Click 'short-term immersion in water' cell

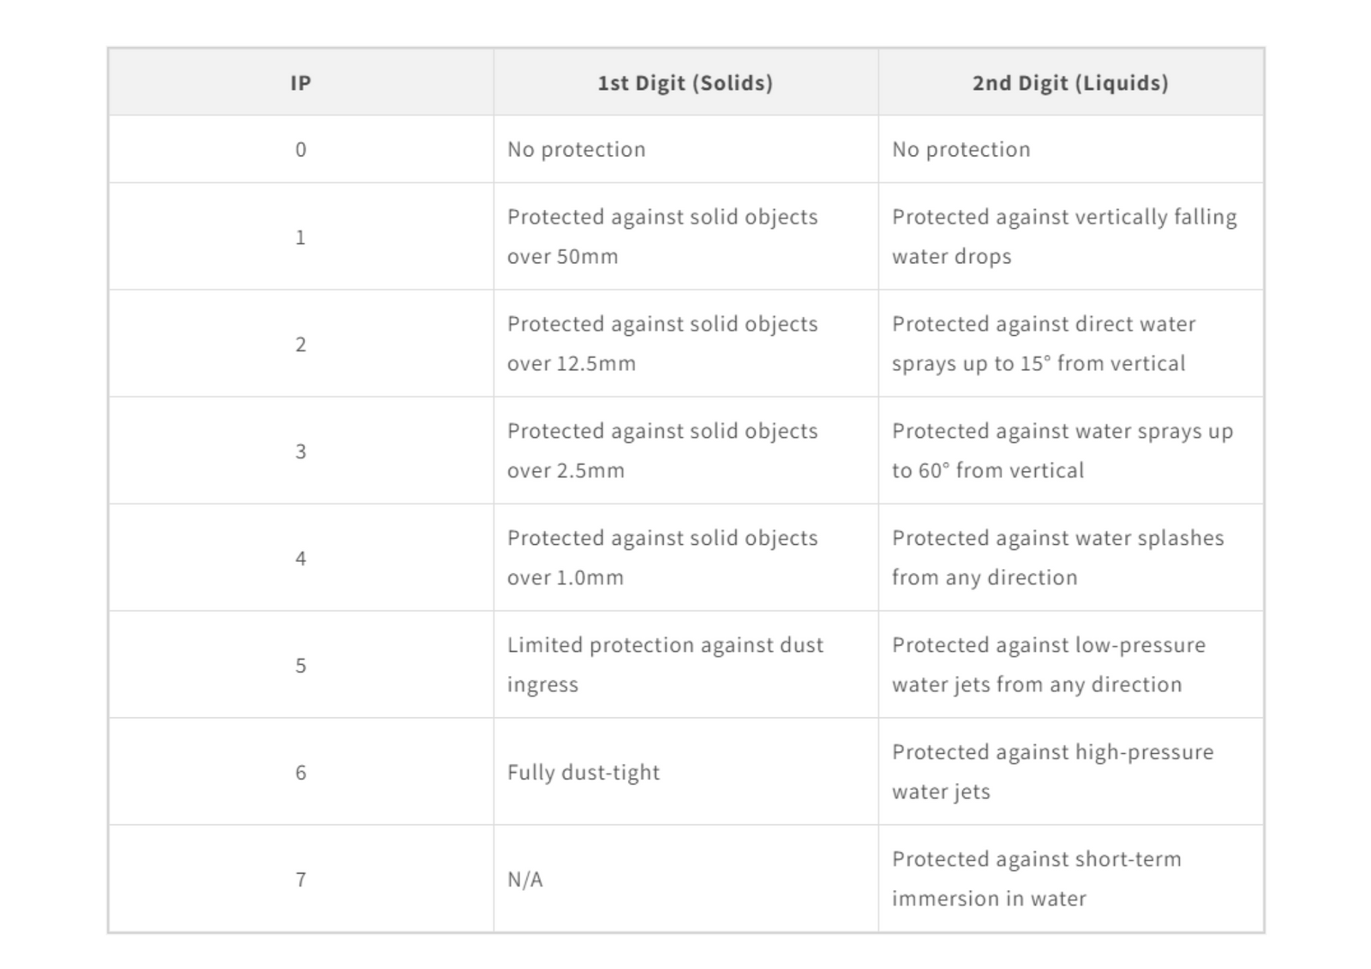pos(1036,879)
